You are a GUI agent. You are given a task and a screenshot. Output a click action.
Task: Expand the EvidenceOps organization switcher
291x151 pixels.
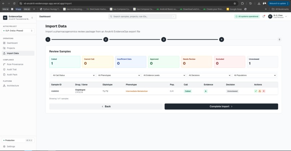point(32,18)
